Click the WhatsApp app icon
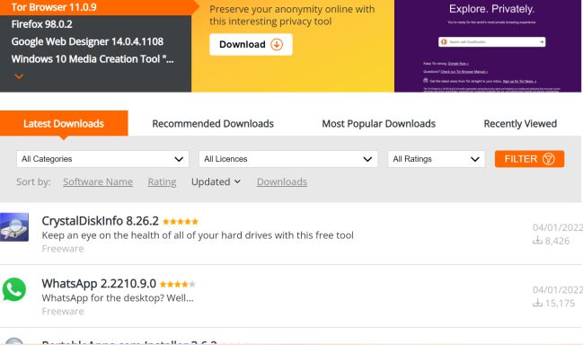583x345 pixels. (x=14, y=289)
